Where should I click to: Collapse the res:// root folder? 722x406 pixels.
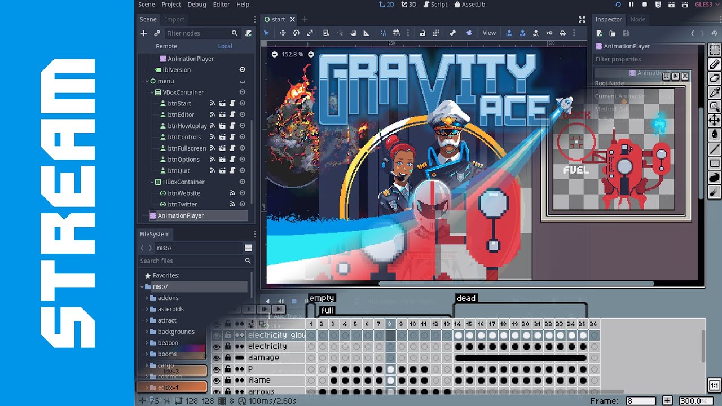[x=142, y=286]
